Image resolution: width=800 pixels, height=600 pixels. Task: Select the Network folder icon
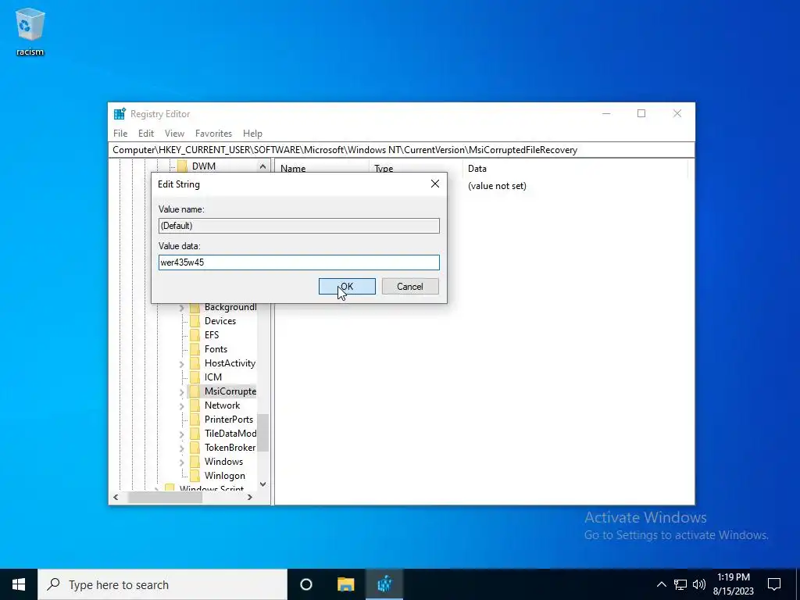click(x=195, y=405)
